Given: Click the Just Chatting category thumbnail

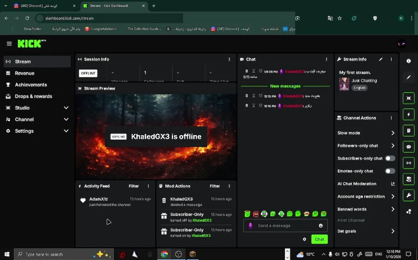Looking at the screenshot, I should (x=344, y=84).
